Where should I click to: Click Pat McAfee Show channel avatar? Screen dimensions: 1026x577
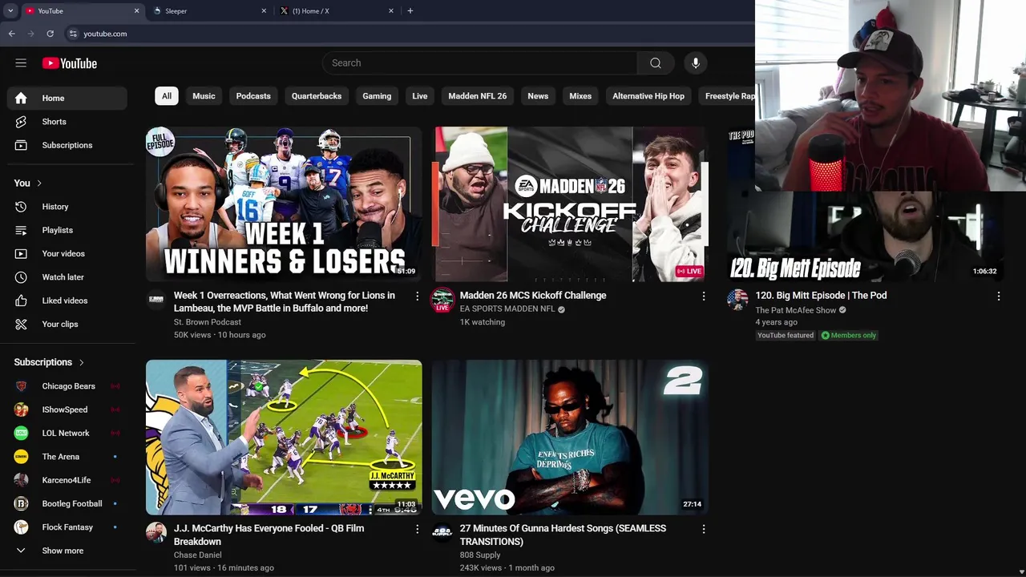[x=737, y=300]
